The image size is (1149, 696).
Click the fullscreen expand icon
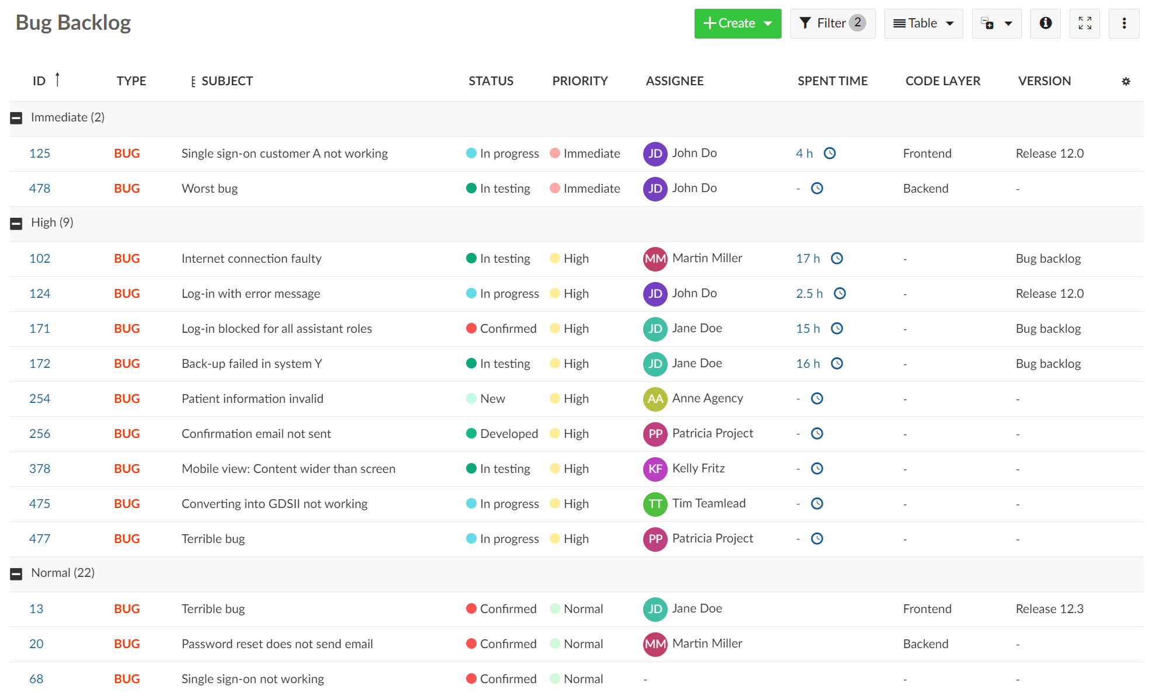(x=1085, y=23)
